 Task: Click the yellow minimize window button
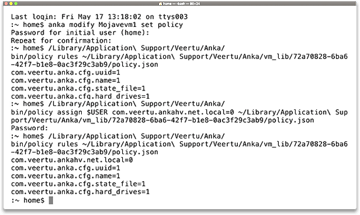(11, 4)
